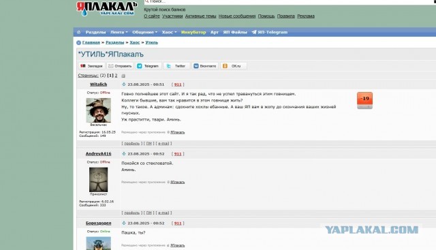Open the ЯП-Telegram link in the nav bar

(270, 32)
